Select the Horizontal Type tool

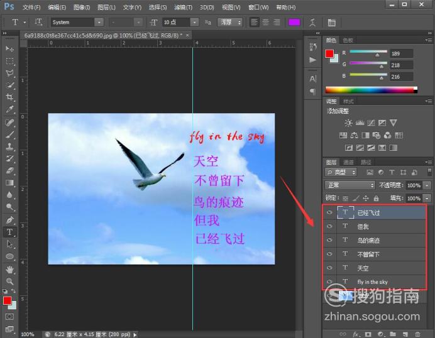(9, 232)
